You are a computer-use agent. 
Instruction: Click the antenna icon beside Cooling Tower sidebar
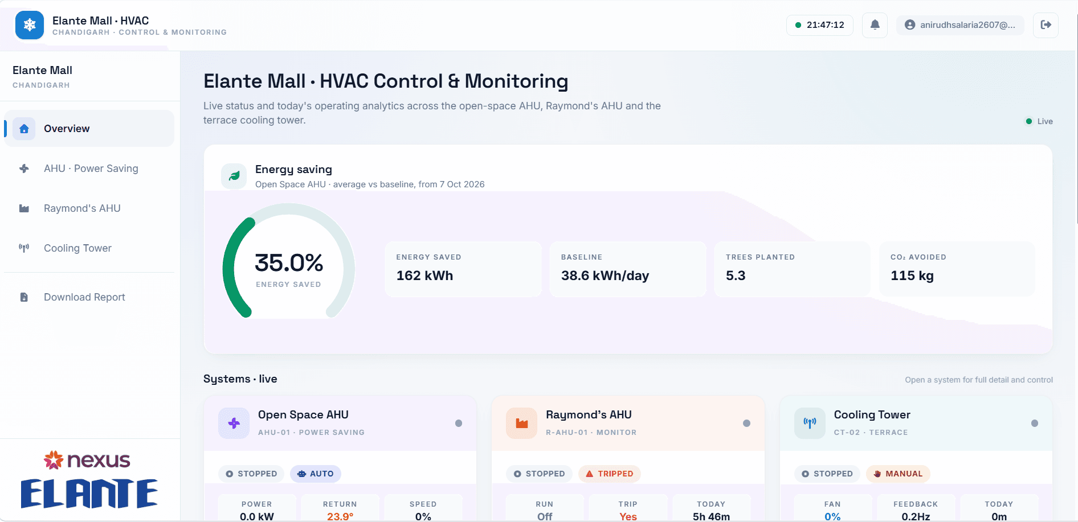(24, 248)
